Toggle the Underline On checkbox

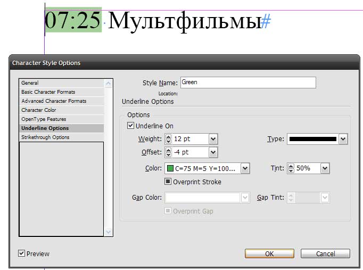click(130, 126)
